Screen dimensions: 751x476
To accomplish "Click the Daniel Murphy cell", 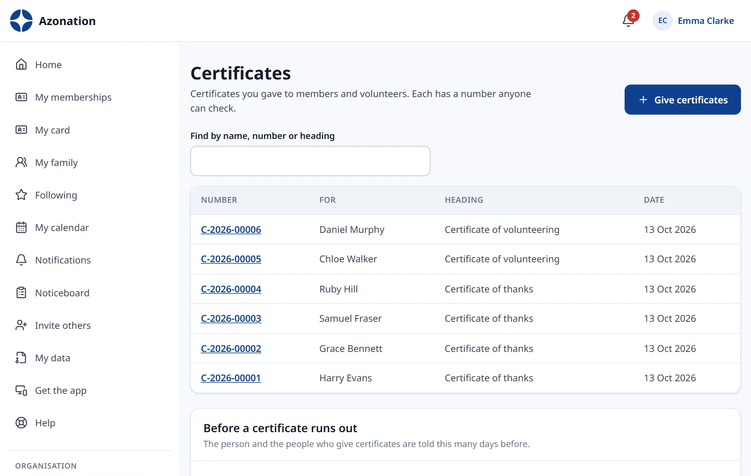I will click(x=352, y=230).
